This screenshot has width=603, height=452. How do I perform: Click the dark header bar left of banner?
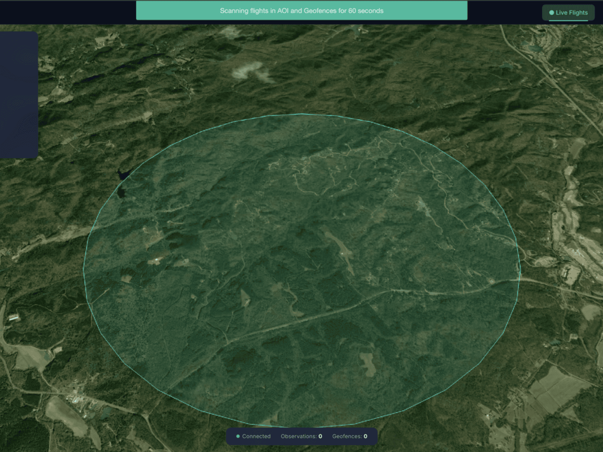[x=68, y=12]
